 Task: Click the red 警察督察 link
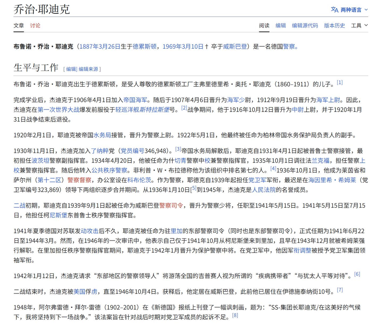coord(79,180)
